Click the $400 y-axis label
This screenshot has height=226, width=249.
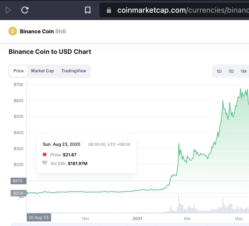(19, 133)
